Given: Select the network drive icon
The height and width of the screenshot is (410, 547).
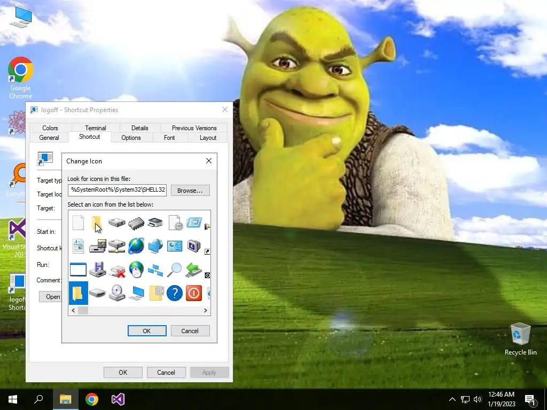Looking at the screenshot, I should (117, 246).
